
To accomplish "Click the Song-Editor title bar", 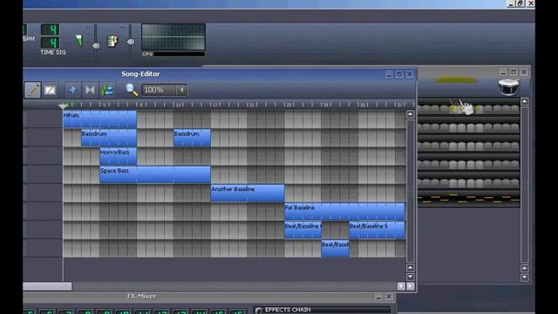I will pos(220,74).
